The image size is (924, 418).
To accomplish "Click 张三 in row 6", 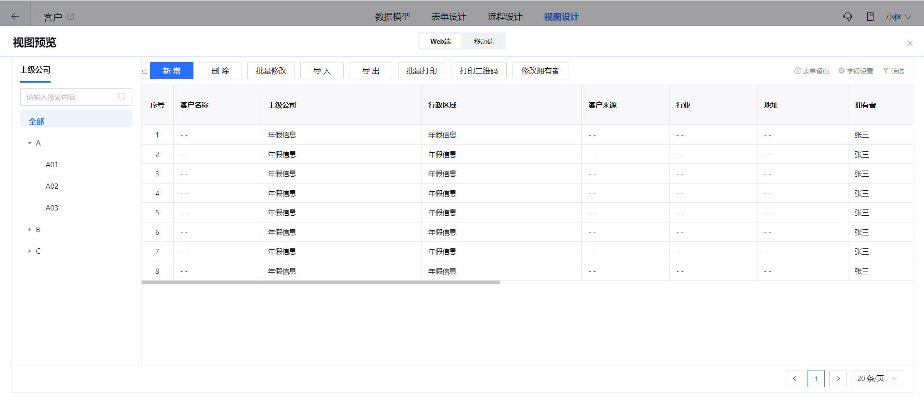I will (x=862, y=233).
